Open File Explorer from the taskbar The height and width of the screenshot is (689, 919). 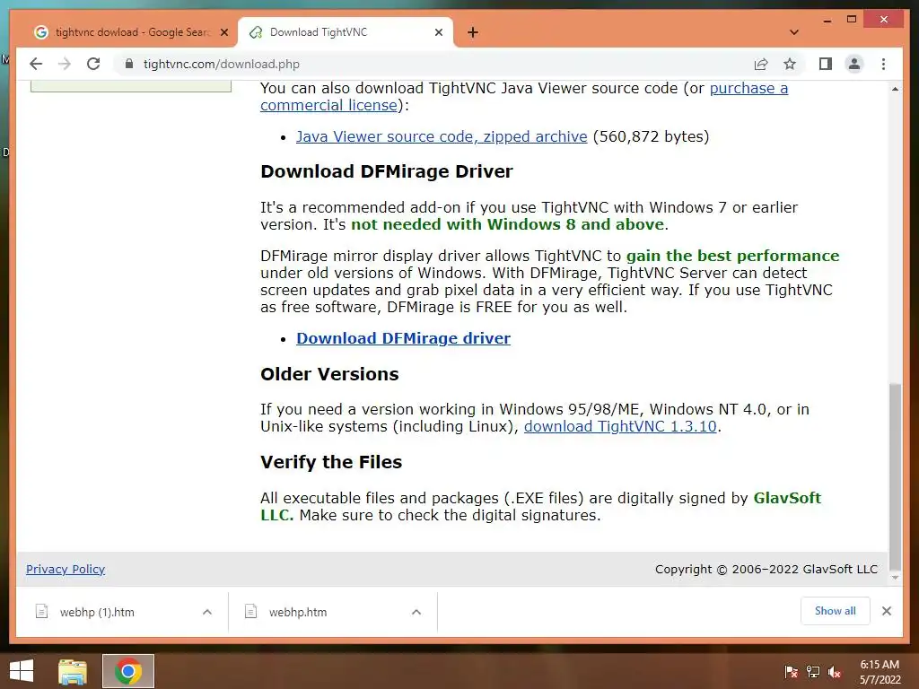pos(73,671)
